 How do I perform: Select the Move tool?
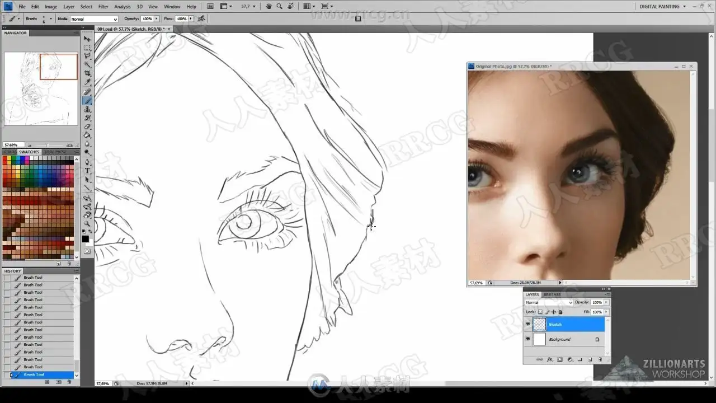tap(87, 39)
